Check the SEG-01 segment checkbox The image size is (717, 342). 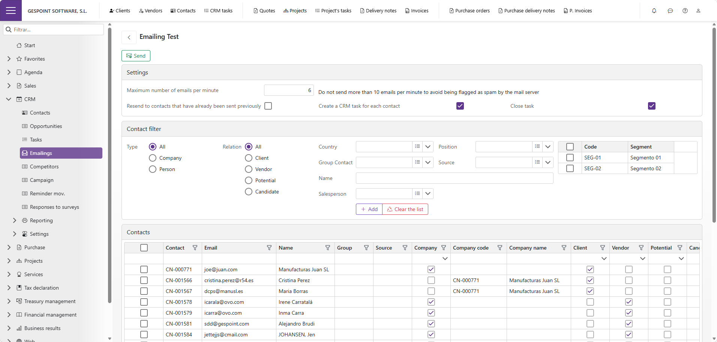point(570,158)
